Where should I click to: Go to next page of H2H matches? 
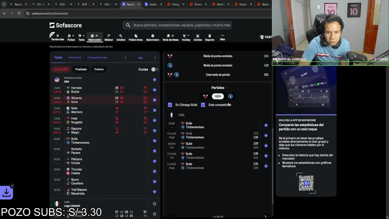[x=265, y=217]
